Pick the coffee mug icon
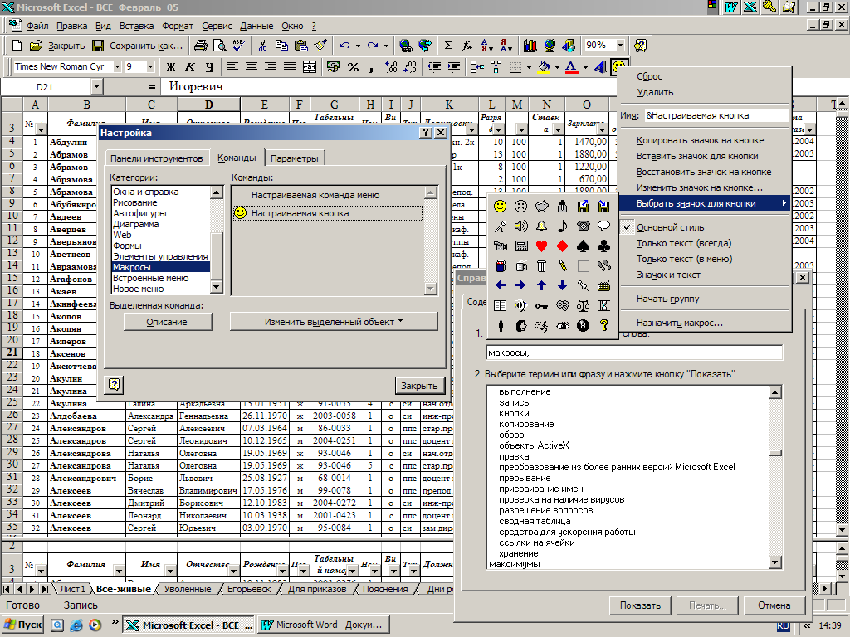Viewport: 850px width, 637px height. click(520, 266)
